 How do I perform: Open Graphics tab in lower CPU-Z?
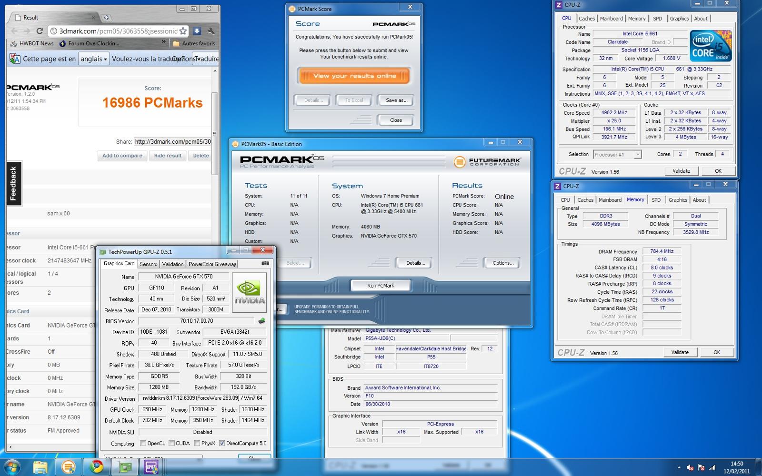678,200
